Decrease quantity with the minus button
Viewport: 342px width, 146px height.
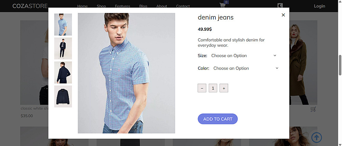pos(202,88)
